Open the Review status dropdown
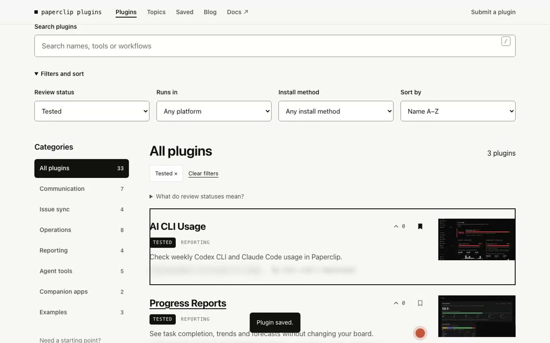550x343 pixels. tap(92, 111)
